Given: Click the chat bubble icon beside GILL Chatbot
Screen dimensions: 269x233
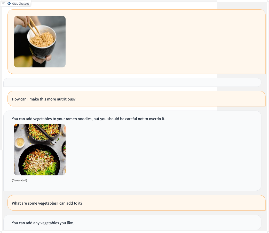Looking at the screenshot, I should tap(4, 3).
